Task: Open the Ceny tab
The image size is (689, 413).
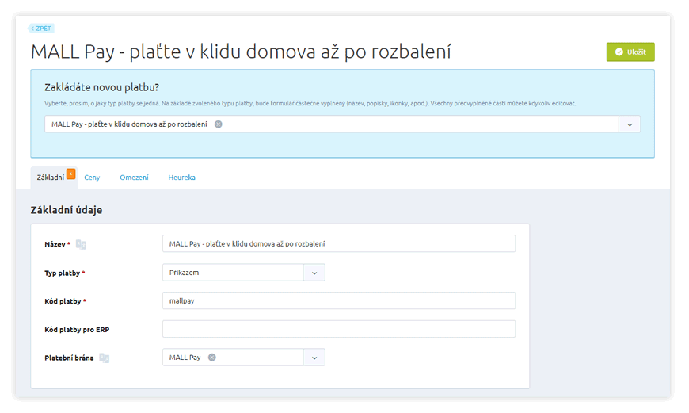Action: point(92,178)
